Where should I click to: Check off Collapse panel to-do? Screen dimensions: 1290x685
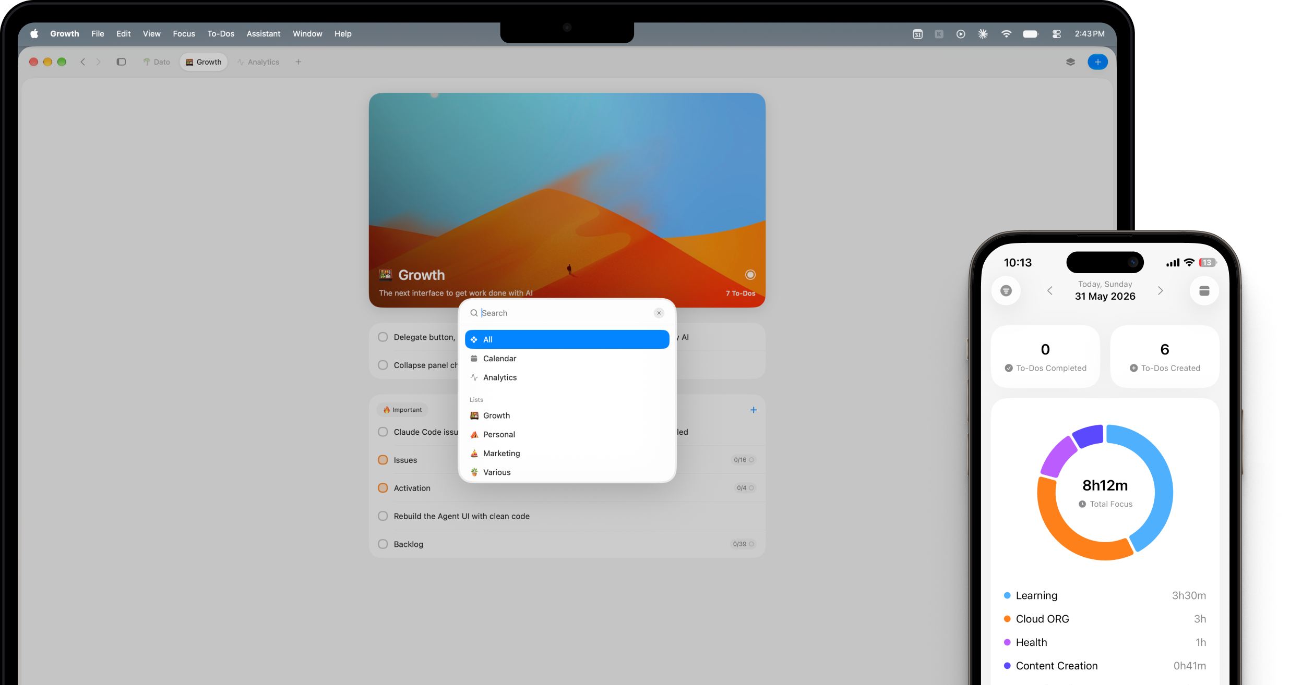click(383, 365)
